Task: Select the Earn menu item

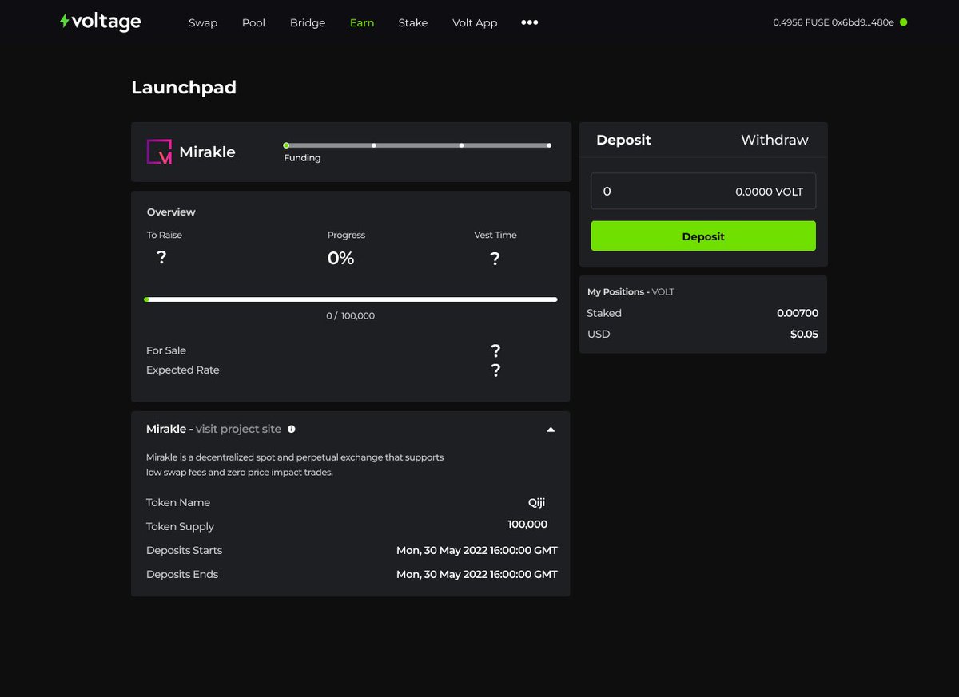Action: (x=362, y=22)
